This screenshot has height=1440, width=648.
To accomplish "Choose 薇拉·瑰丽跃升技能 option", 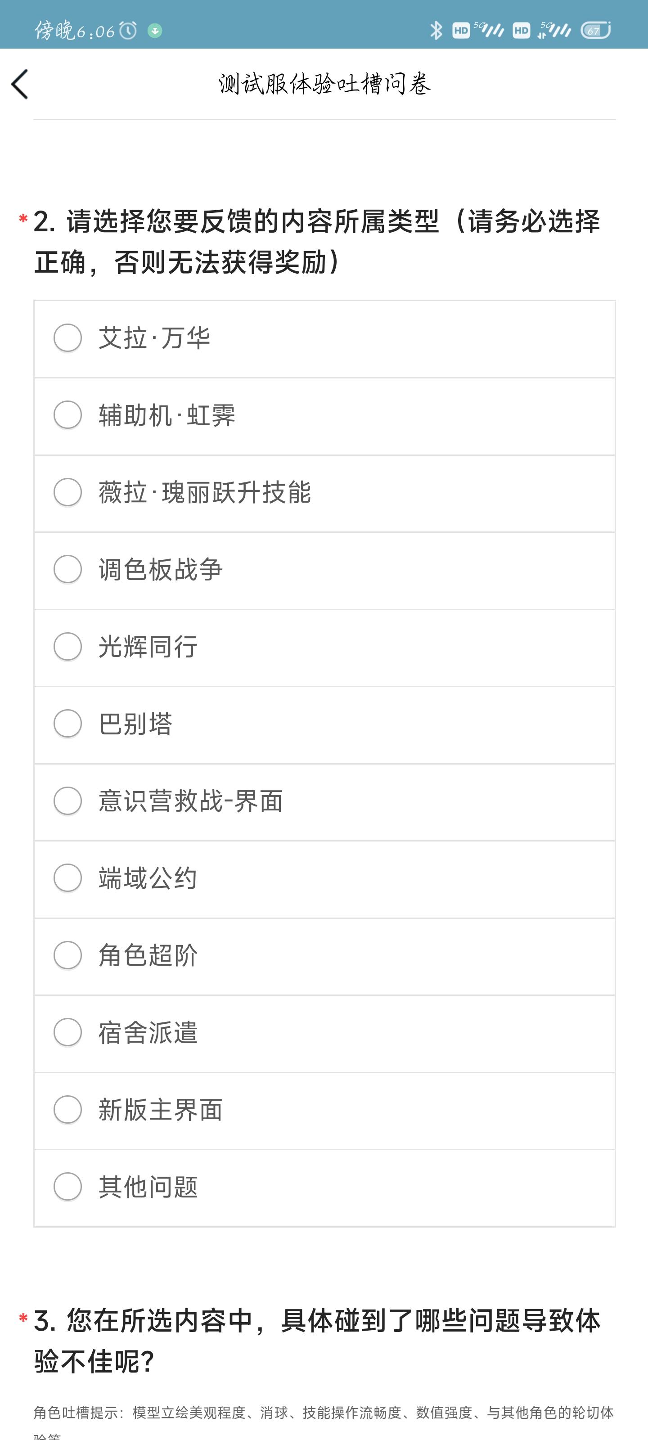I will pos(324,493).
